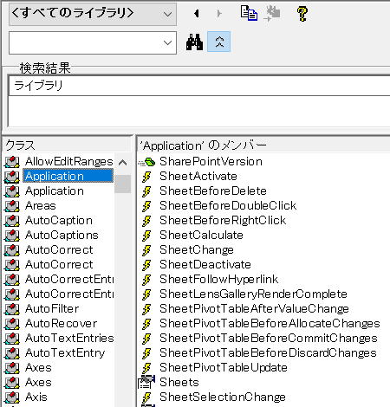Image resolution: width=390 pixels, height=407 pixels.
Task: Start search with the binoculars icon
Action: click(194, 42)
